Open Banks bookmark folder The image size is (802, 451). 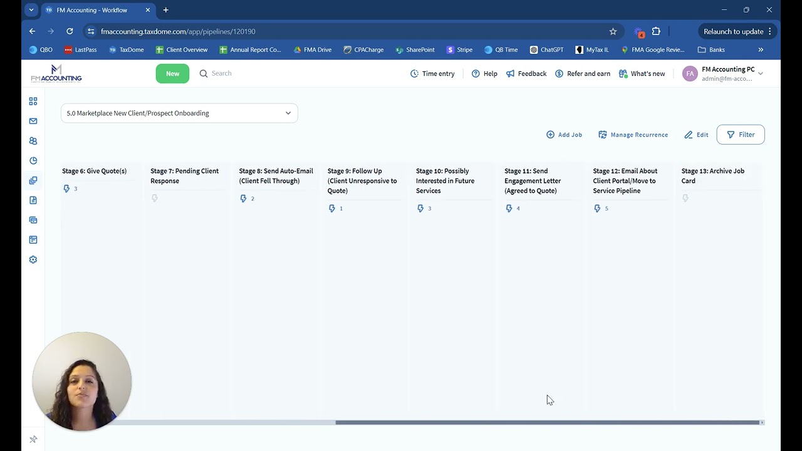tap(711, 49)
